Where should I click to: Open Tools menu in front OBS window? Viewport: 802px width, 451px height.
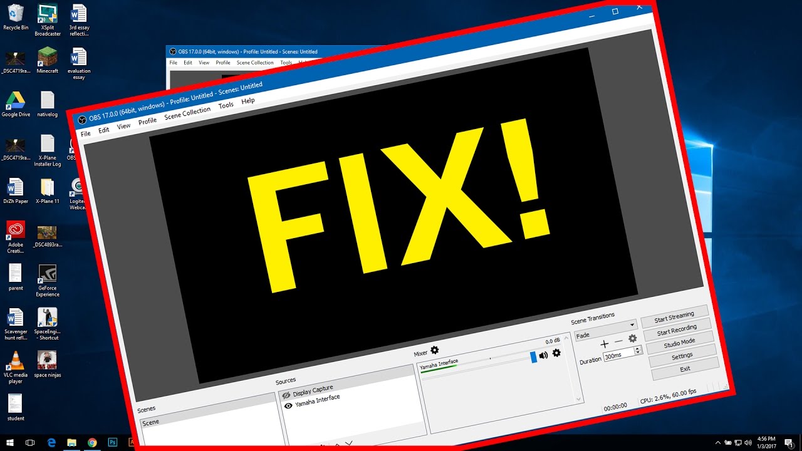click(226, 105)
